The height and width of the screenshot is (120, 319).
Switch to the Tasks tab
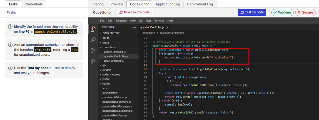pos(13,4)
